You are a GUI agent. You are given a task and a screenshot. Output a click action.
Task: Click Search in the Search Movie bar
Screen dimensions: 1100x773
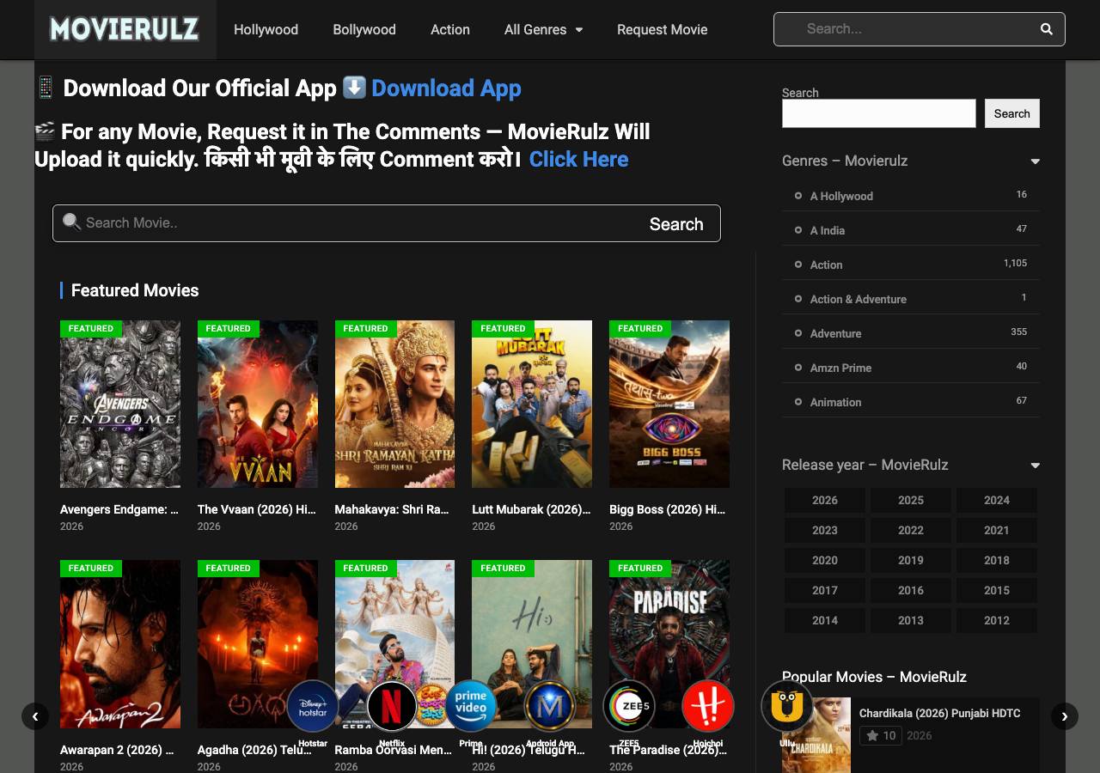tap(676, 224)
